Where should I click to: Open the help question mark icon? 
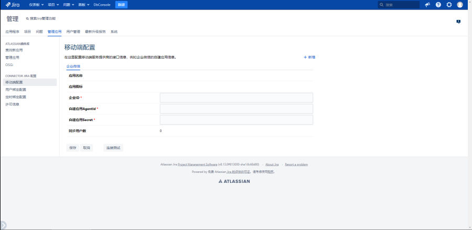click(438, 5)
